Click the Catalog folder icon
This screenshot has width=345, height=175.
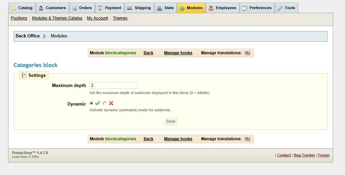(x=14, y=8)
